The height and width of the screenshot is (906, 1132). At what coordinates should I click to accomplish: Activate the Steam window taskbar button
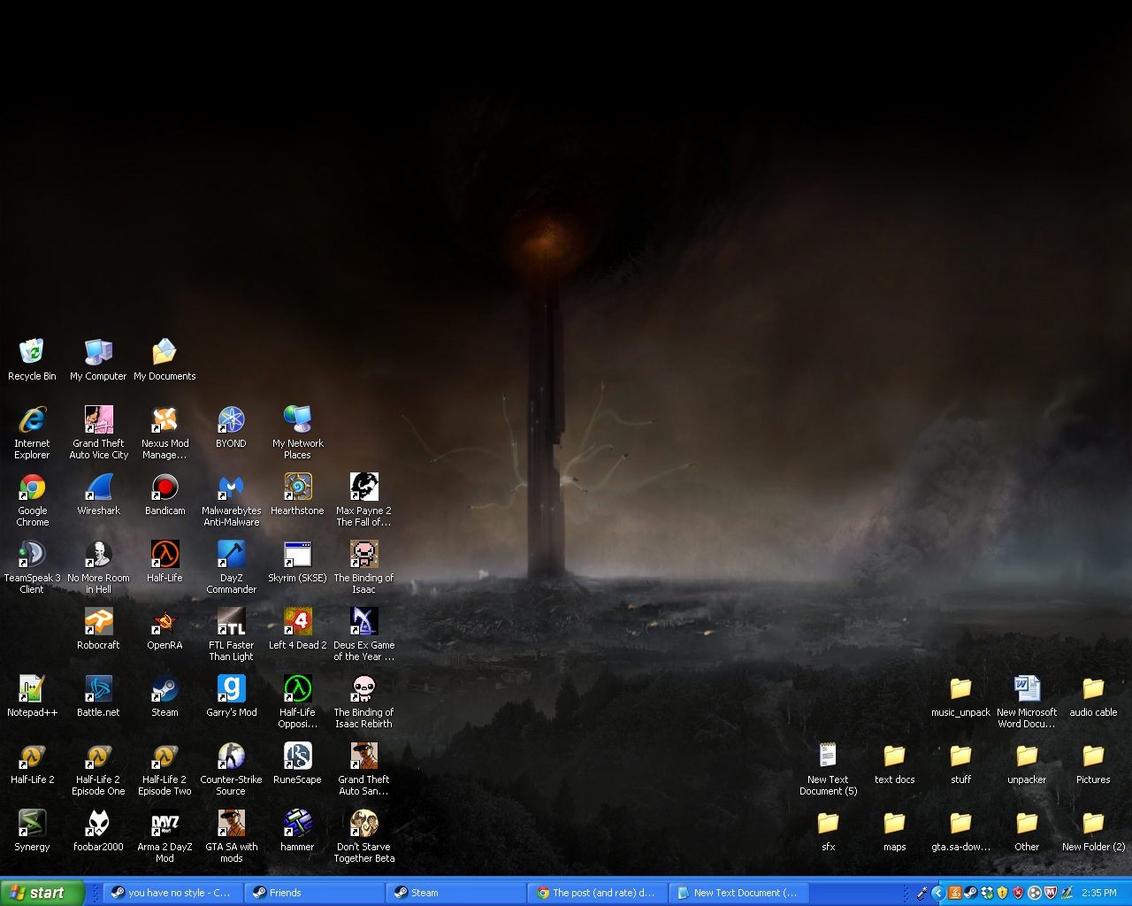tap(456, 893)
